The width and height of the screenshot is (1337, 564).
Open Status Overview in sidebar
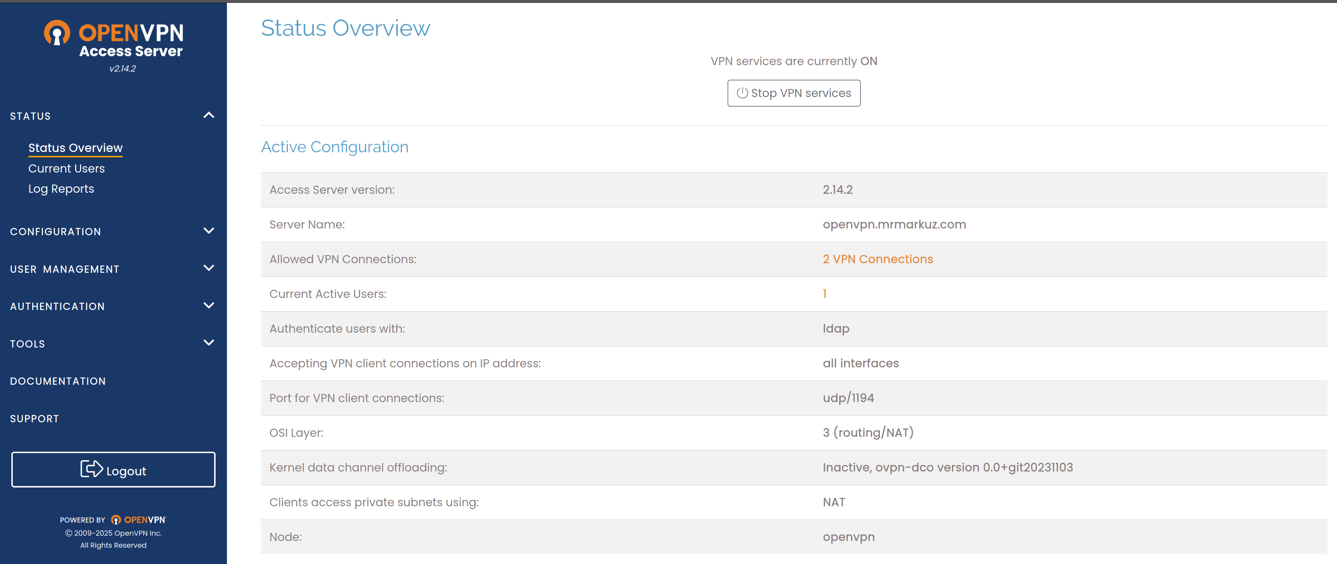point(75,148)
